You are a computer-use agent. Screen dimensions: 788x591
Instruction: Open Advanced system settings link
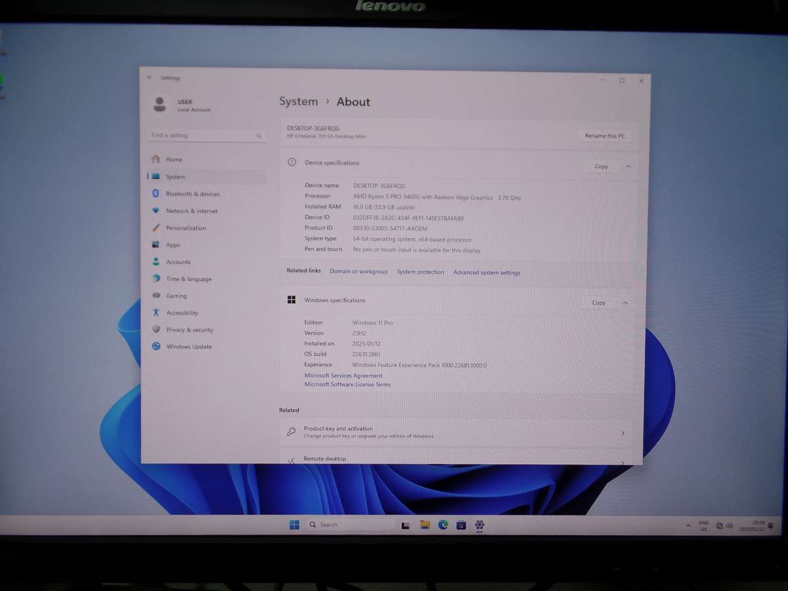[x=487, y=273]
